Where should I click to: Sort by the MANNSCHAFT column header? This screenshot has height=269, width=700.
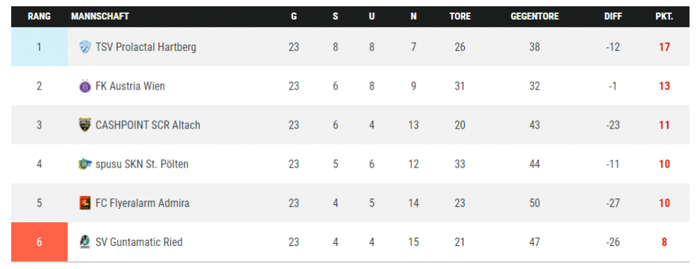100,17
